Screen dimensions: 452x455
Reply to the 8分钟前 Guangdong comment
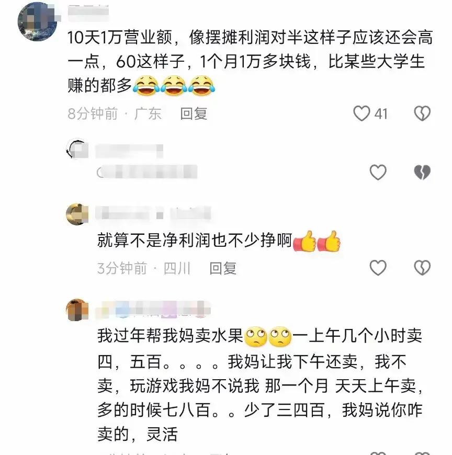tap(194, 113)
